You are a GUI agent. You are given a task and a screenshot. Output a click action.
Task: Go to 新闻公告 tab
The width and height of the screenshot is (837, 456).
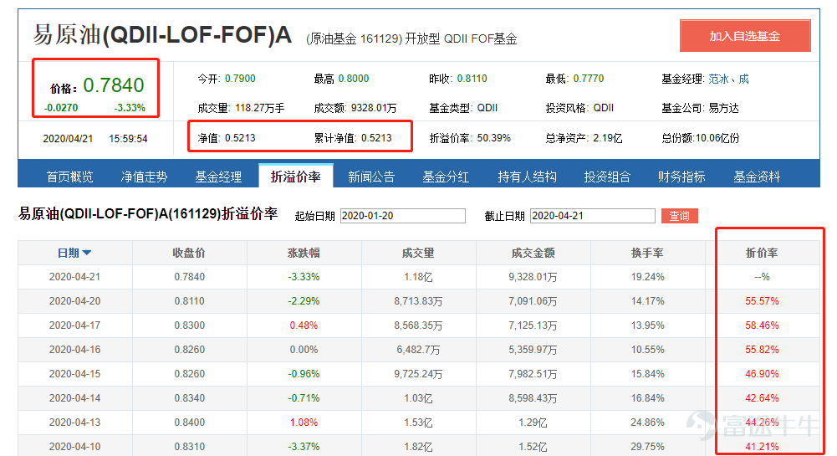pyautogui.click(x=371, y=177)
